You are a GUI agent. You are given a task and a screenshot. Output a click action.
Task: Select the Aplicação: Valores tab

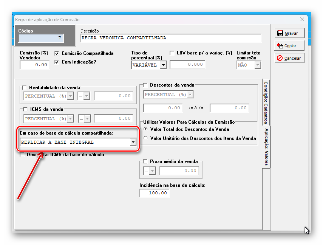tap(266, 147)
